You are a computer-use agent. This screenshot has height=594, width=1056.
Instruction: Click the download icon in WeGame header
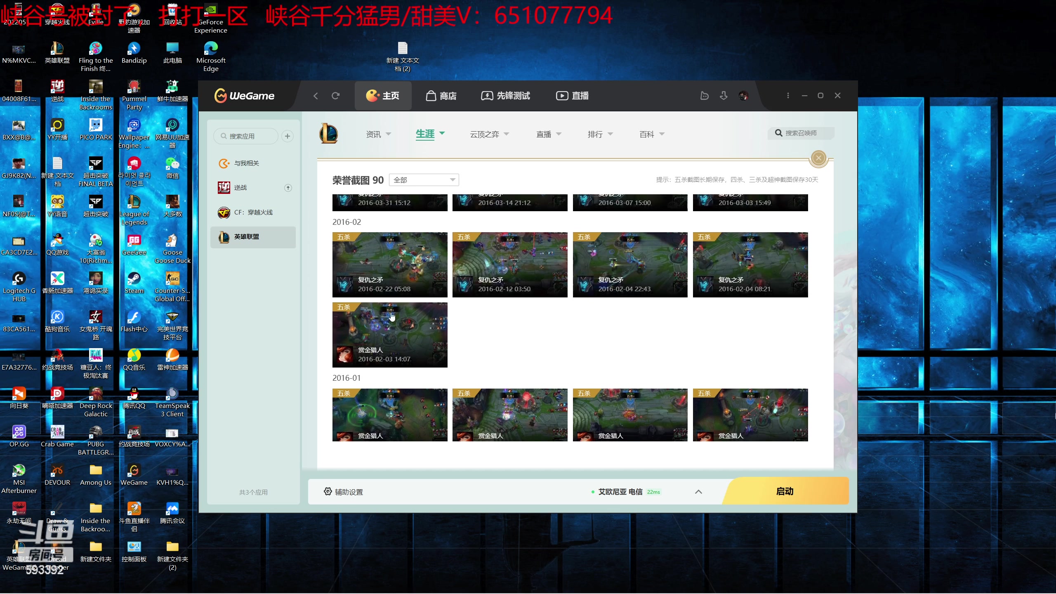(724, 96)
